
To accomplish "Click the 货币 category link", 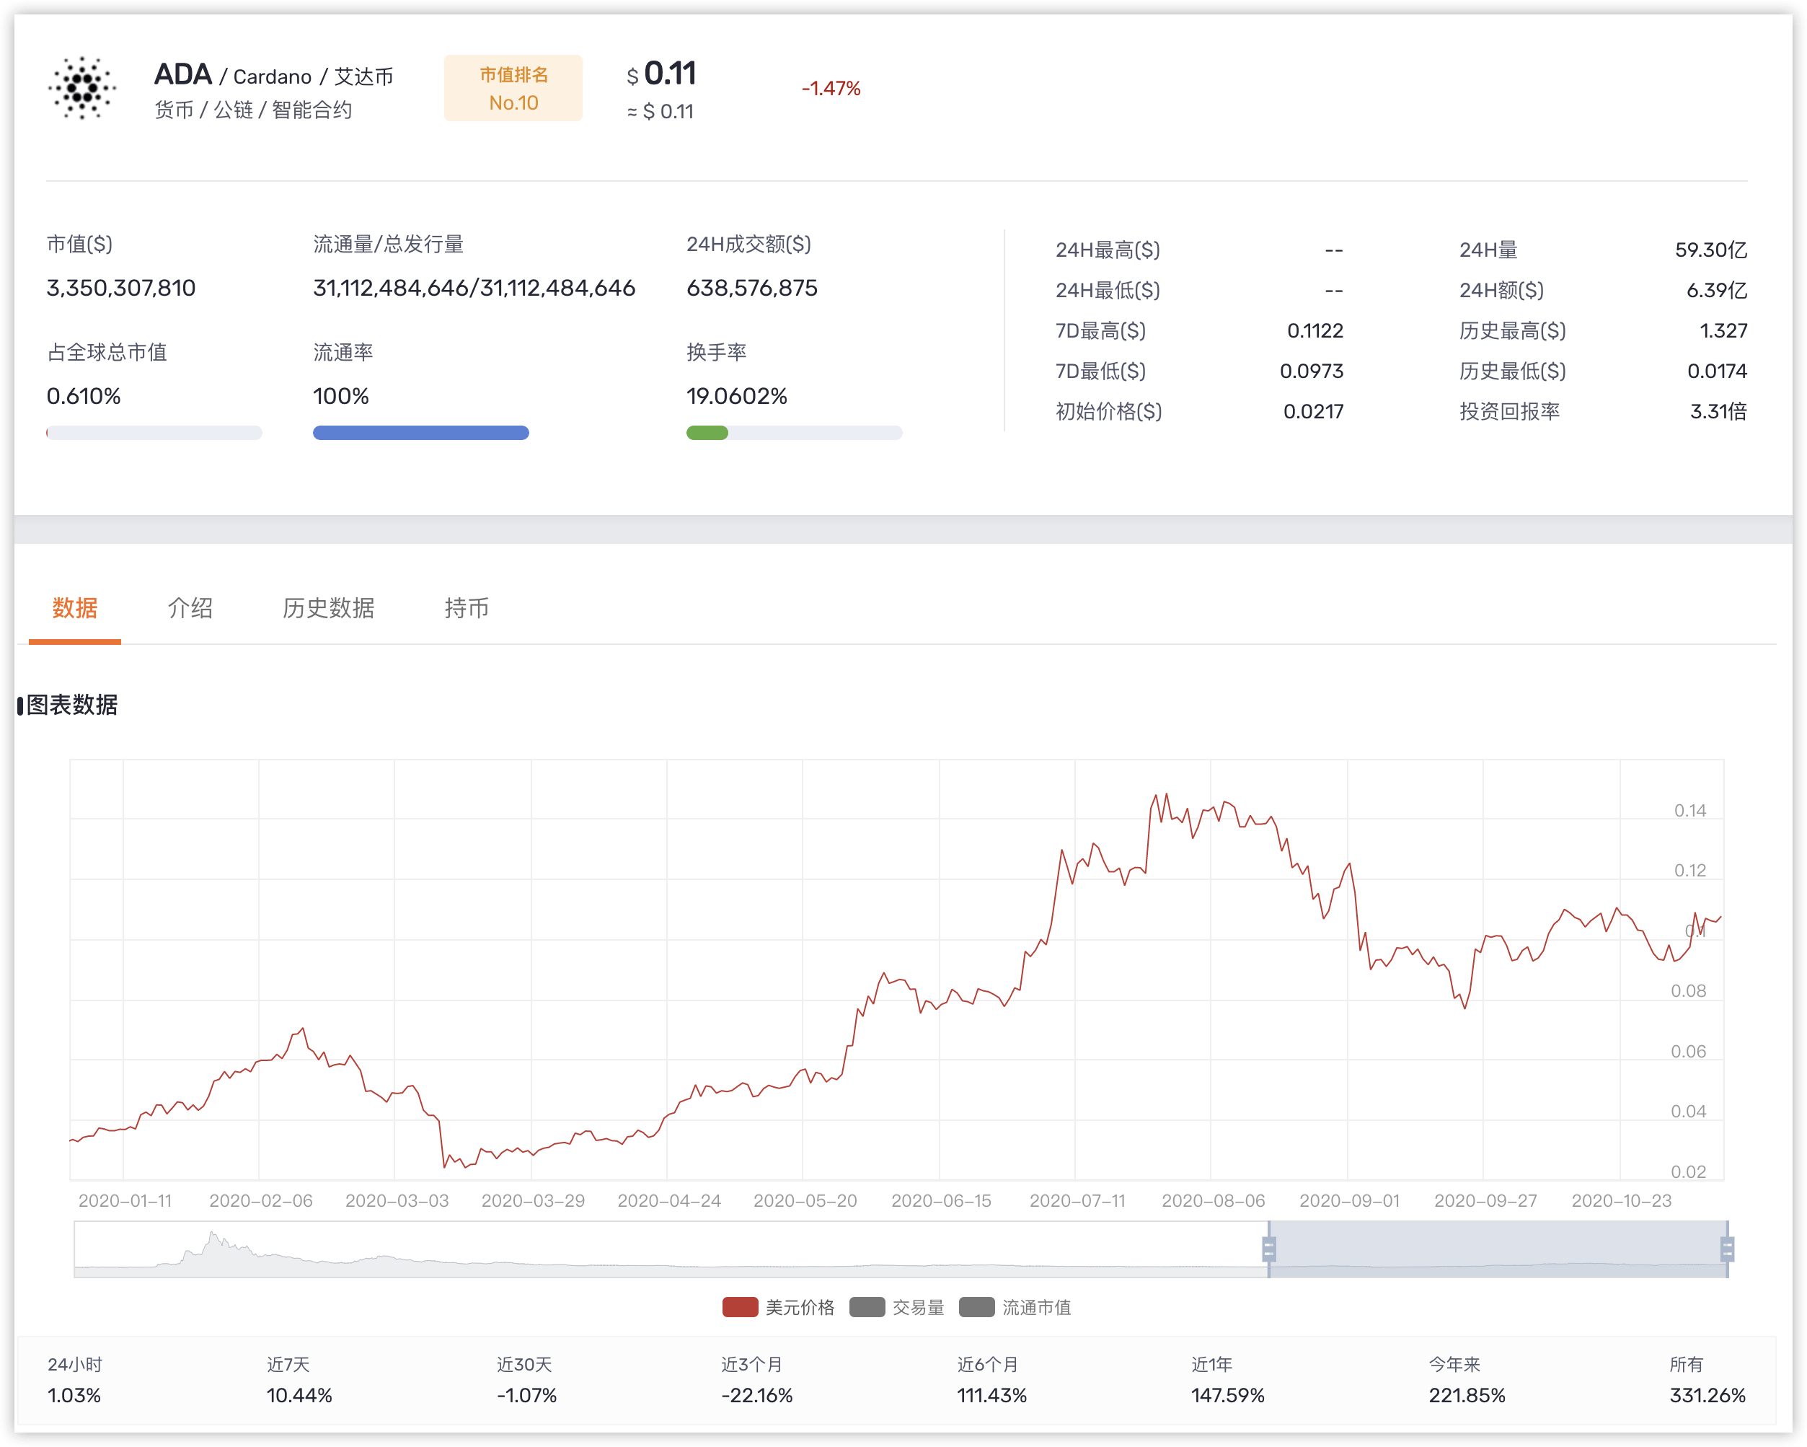I will pos(174,110).
